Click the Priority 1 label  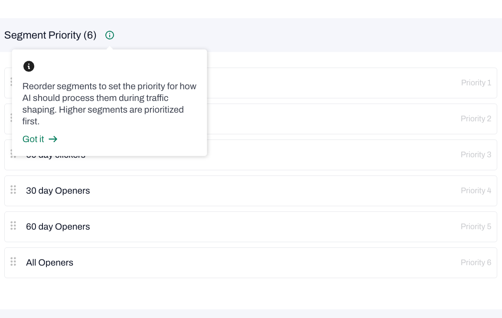click(x=476, y=83)
